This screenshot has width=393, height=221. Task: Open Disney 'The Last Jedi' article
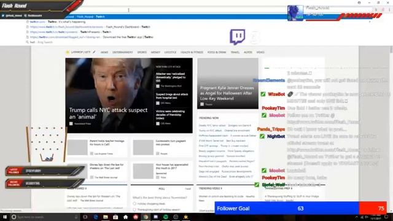(x=106, y=166)
